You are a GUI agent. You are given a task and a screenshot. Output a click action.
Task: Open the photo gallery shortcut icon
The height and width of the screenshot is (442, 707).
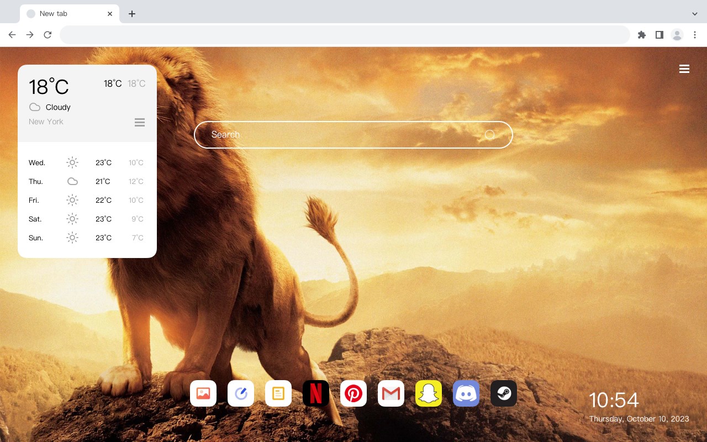[203, 393]
